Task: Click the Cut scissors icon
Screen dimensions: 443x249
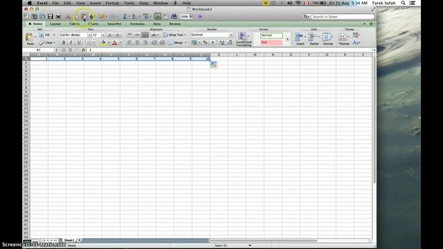Action: [68, 17]
